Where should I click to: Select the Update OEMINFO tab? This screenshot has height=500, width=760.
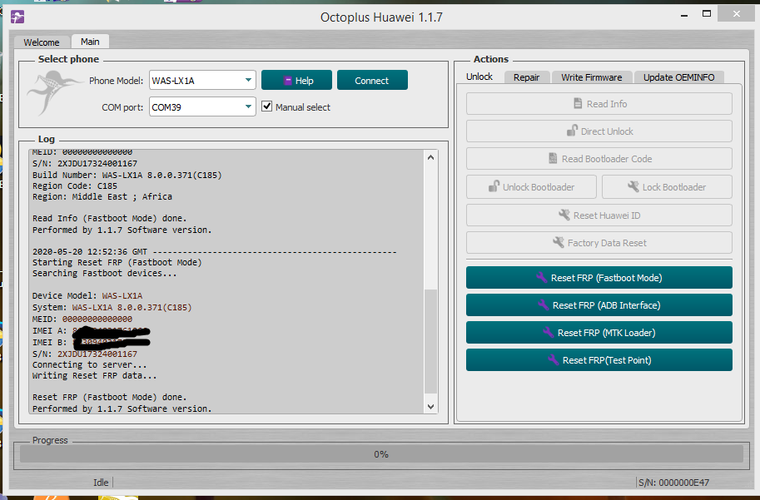click(678, 77)
